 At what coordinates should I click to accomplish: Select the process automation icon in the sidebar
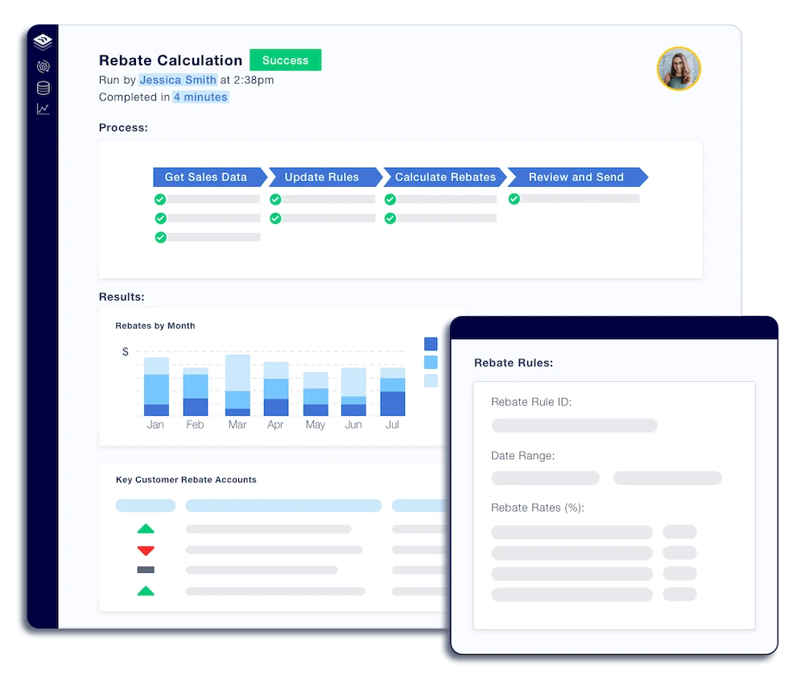click(x=43, y=67)
